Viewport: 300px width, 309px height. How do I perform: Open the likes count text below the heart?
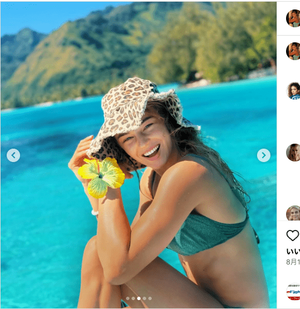pos(293,252)
